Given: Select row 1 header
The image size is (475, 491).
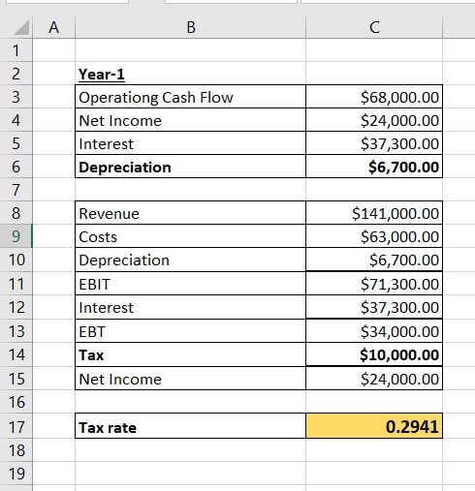Looking at the screenshot, I should point(16,50).
